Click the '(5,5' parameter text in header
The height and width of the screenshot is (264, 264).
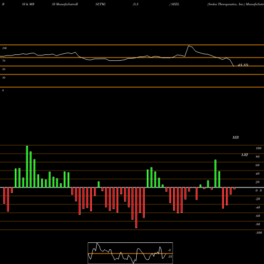click(135, 4)
